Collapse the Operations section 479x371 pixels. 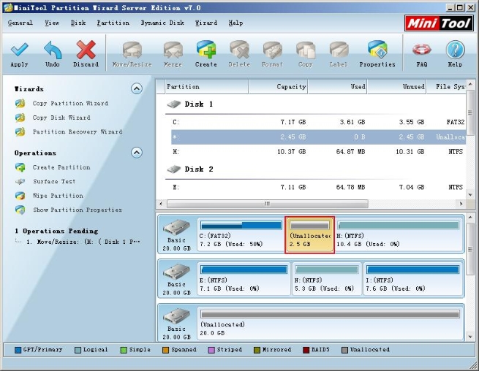137,153
